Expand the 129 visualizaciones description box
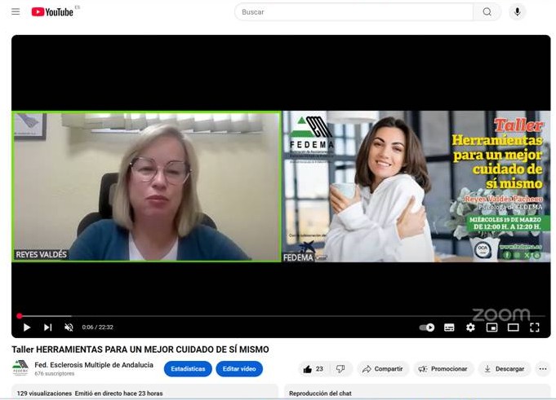 click(x=145, y=393)
